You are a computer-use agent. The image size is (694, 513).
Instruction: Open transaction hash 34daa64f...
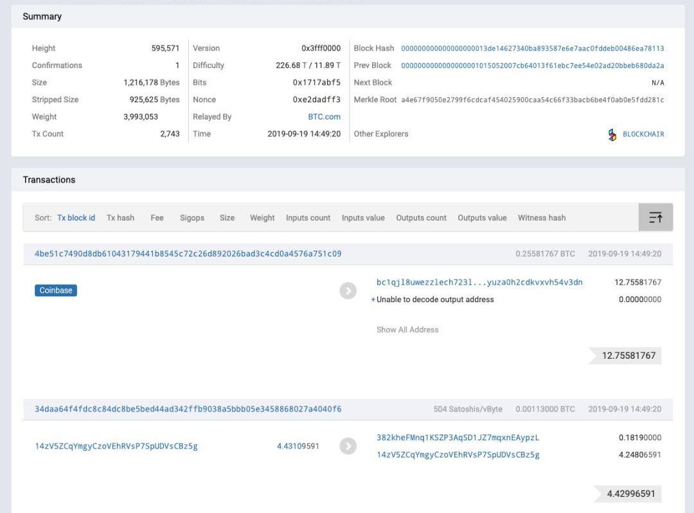[x=188, y=409]
